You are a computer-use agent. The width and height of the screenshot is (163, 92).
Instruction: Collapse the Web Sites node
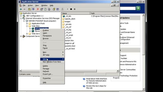(27, 26)
